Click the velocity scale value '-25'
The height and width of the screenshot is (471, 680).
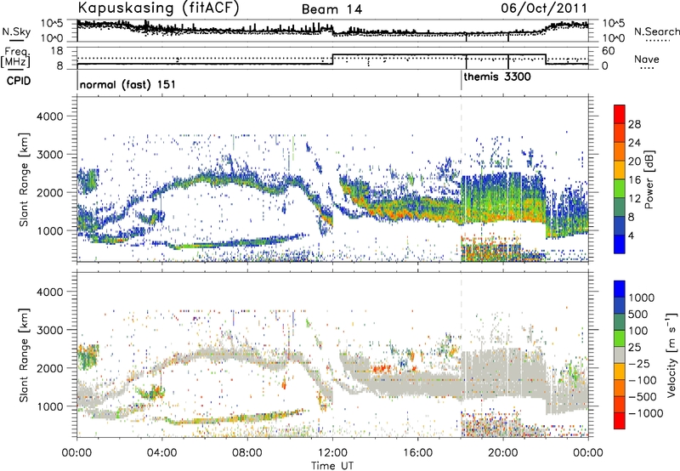(x=641, y=363)
